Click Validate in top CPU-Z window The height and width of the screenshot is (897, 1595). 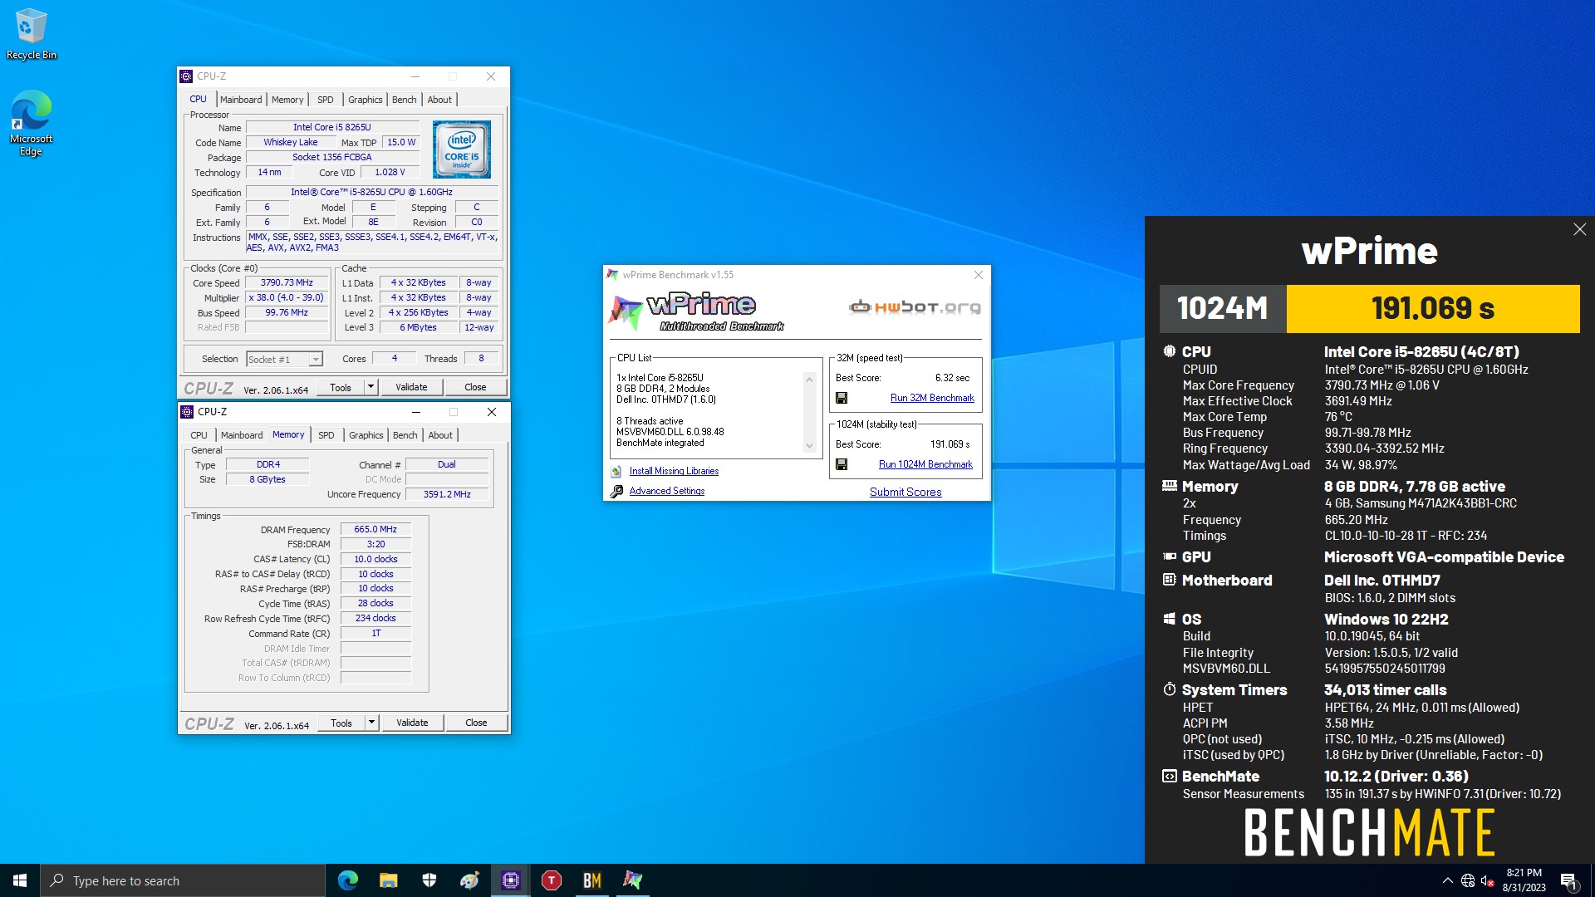pos(411,387)
